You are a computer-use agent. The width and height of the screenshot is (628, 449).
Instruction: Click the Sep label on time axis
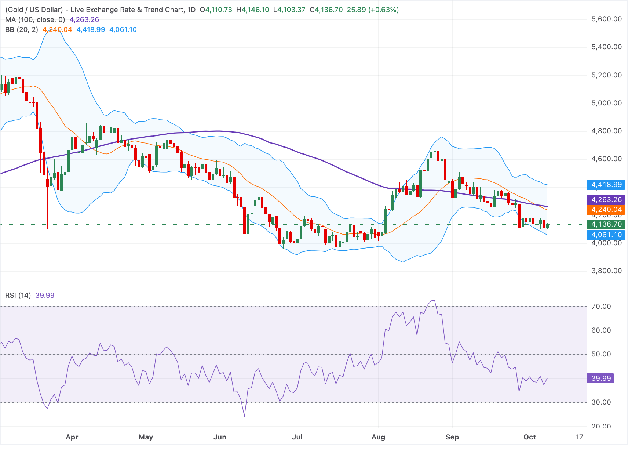452,437
